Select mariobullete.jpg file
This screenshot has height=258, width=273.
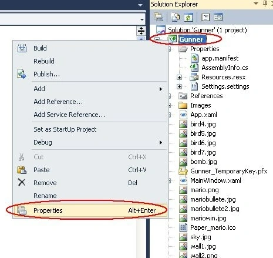(213, 199)
